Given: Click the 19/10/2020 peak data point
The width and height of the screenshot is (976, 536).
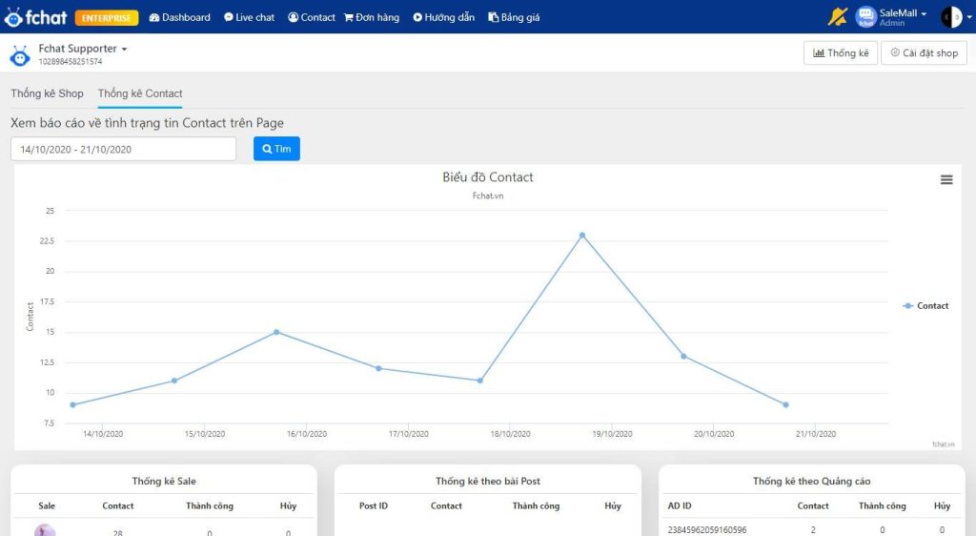Looking at the screenshot, I should [x=581, y=235].
